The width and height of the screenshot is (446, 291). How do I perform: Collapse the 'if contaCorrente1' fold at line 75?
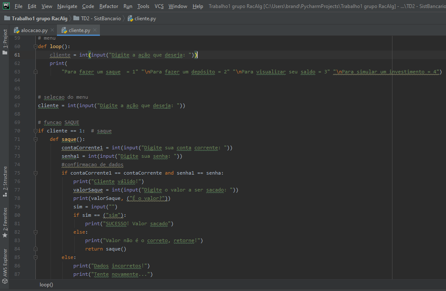35,173
